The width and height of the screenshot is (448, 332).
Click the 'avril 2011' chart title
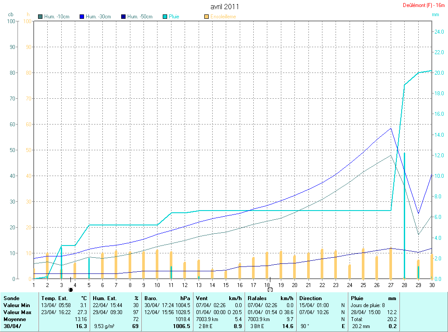click(x=224, y=7)
